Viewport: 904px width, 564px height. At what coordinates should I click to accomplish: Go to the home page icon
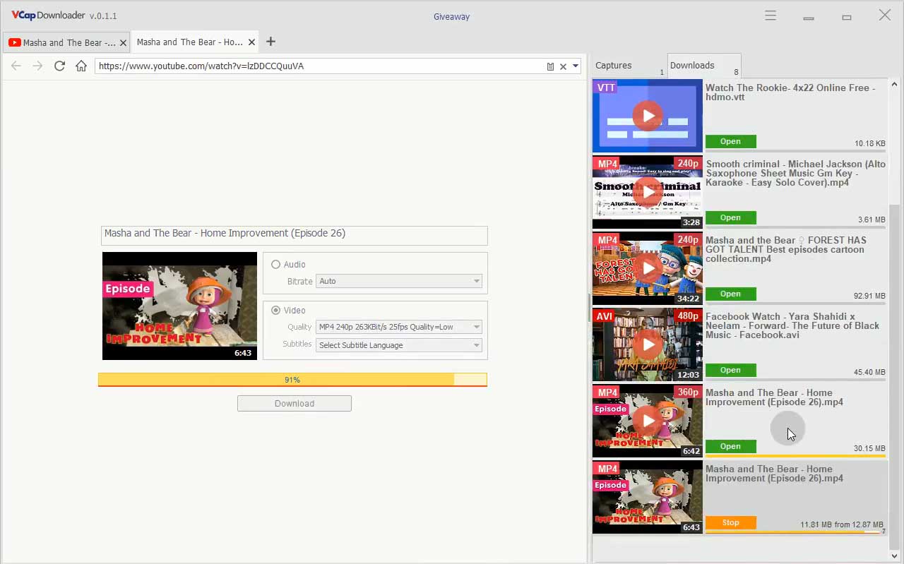coord(81,66)
